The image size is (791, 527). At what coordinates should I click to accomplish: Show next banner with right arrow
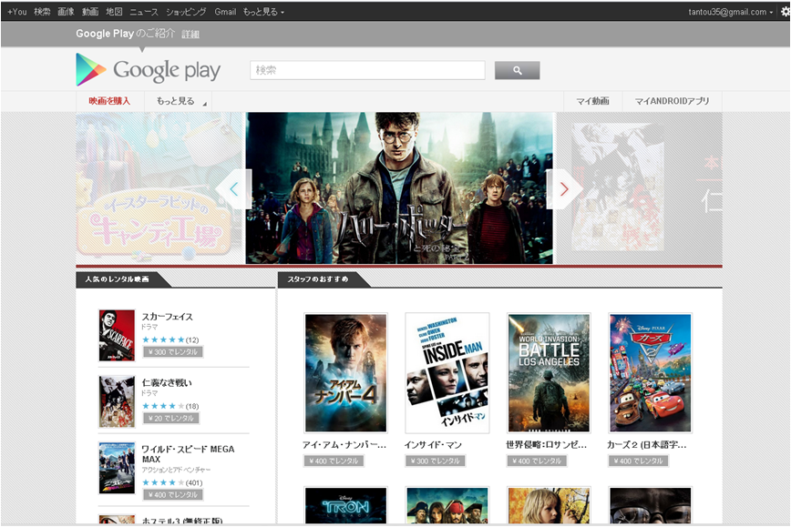point(564,189)
